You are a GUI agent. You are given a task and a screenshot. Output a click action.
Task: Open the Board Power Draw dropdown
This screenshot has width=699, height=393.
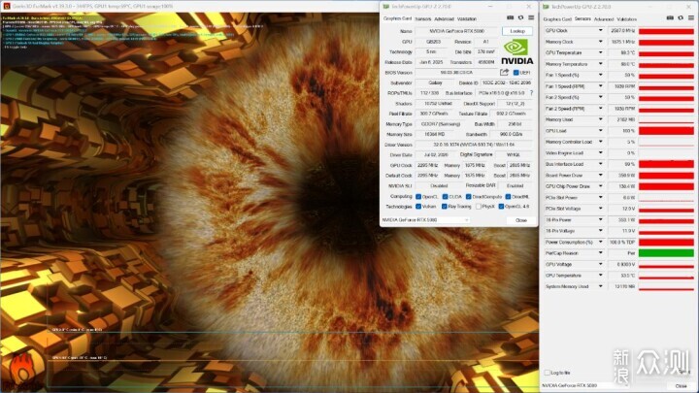pos(601,175)
